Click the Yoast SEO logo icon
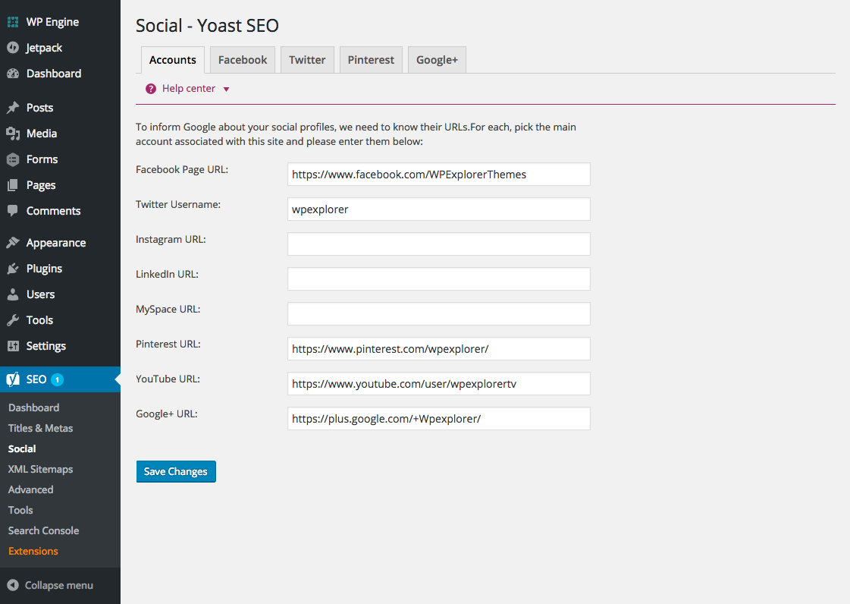Image resolution: width=850 pixels, height=604 pixels. coord(13,379)
